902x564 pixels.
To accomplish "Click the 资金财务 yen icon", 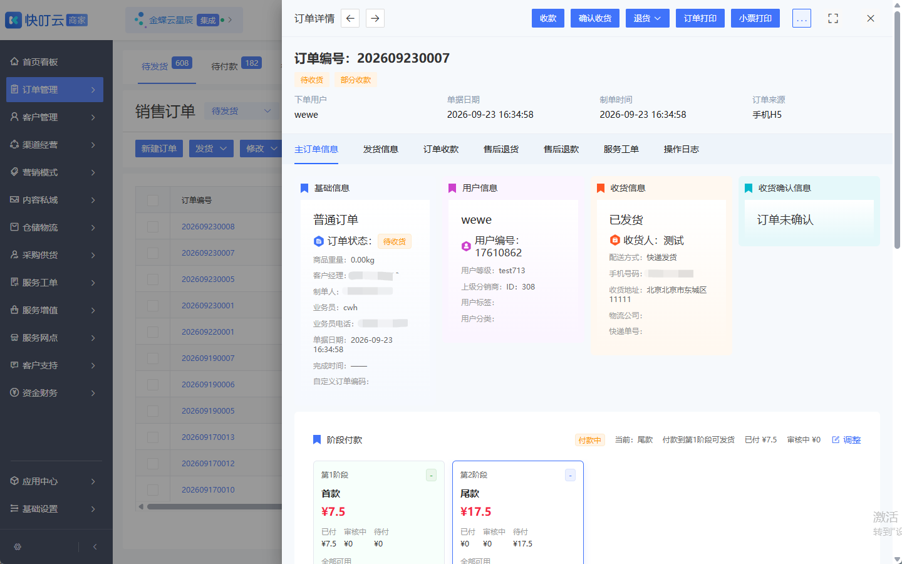I will (14, 392).
